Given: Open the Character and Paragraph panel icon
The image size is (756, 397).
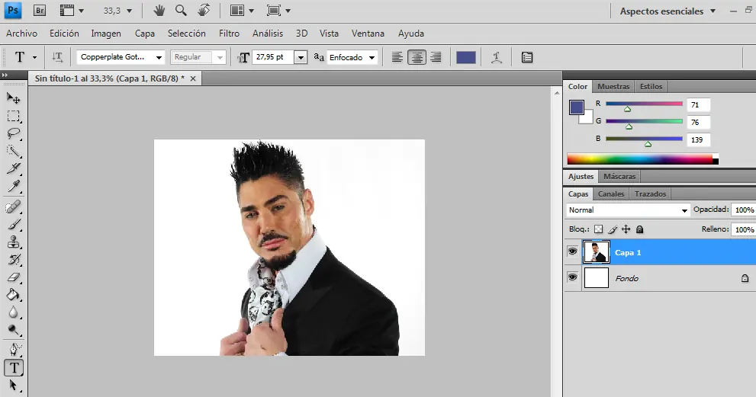Looking at the screenshot, I should coord(527,57).
